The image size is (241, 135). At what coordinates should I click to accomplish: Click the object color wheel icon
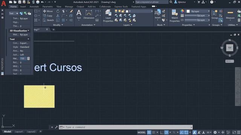[x=182, y=11]
